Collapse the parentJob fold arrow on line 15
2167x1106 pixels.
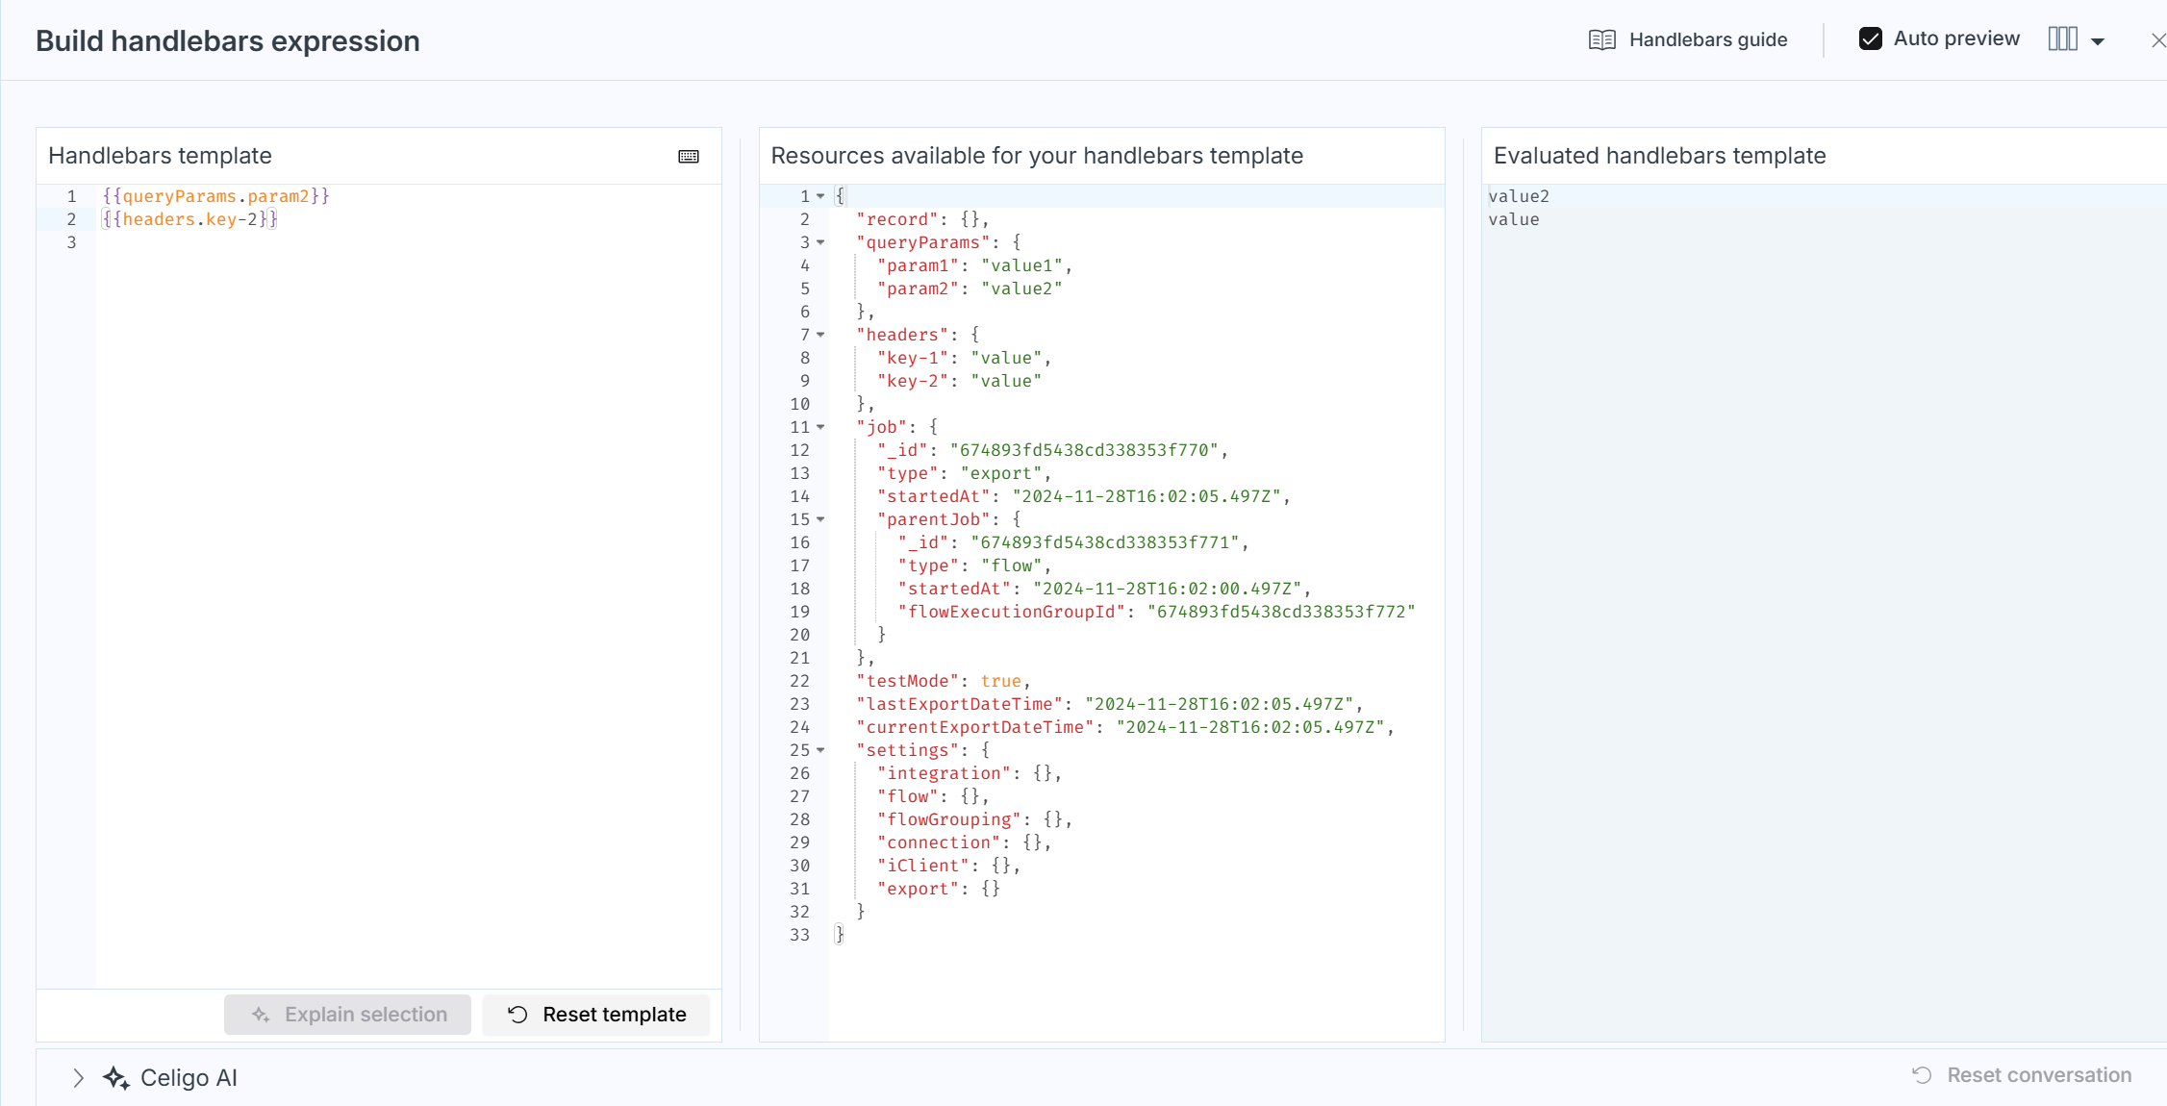[x=820, y=519]
